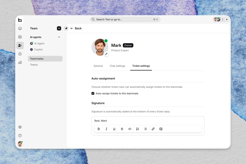Click the 'Team' panel title
Image resolution: width=246 pixels, height=164 pixels.
click(34, 28)
